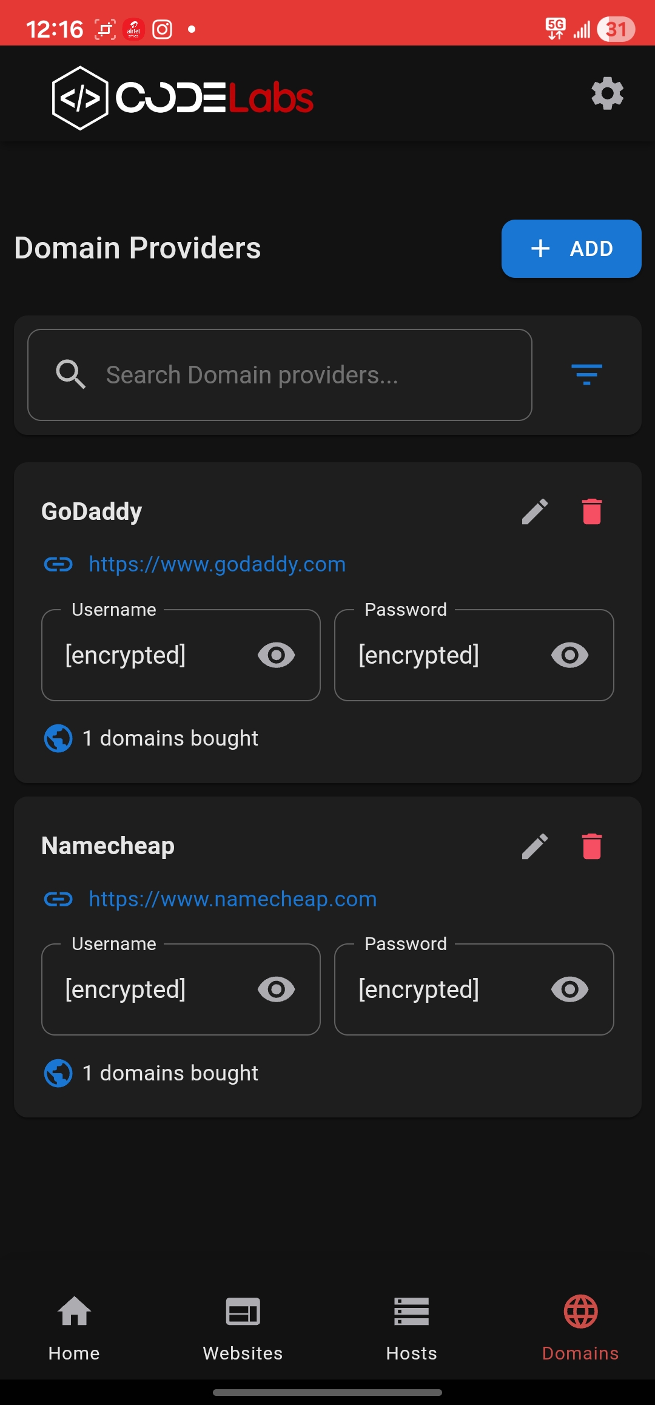Click the ADD button

point(571,249)
